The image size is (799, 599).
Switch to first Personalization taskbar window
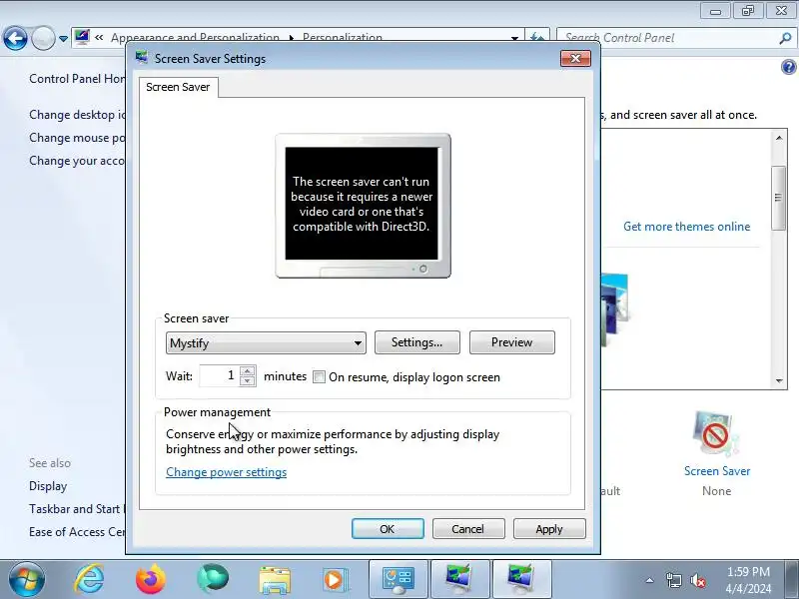(x=459, y=580)
